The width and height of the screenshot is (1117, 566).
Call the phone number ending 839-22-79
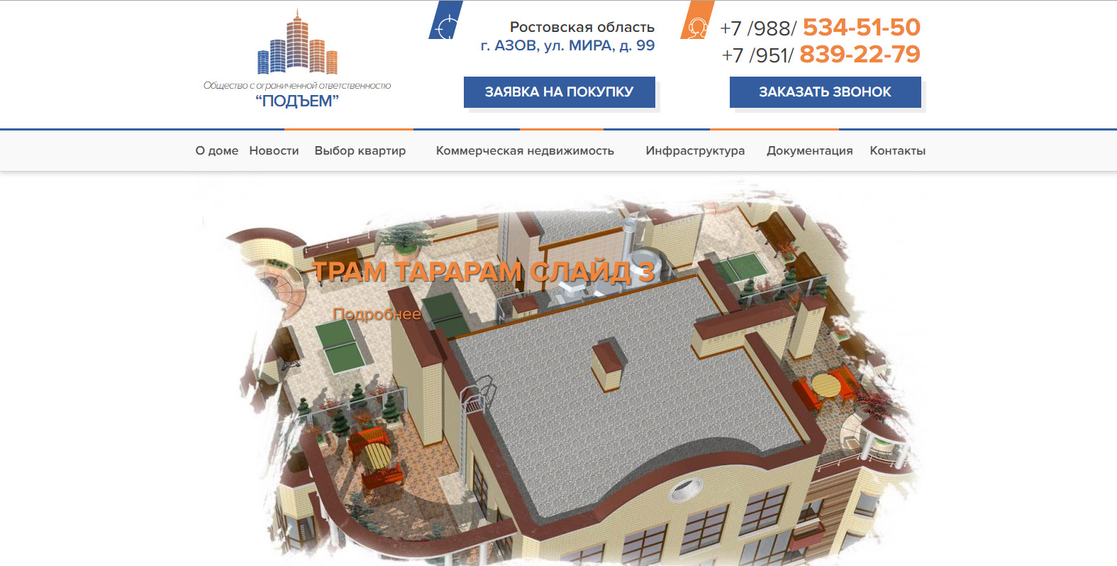(x=821, y=55)
